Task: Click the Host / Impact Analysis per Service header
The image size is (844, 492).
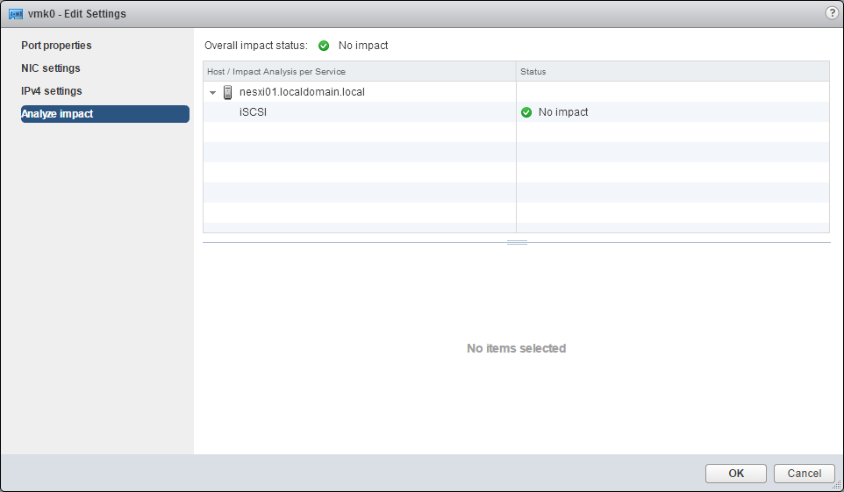Action: coord(275,71)
